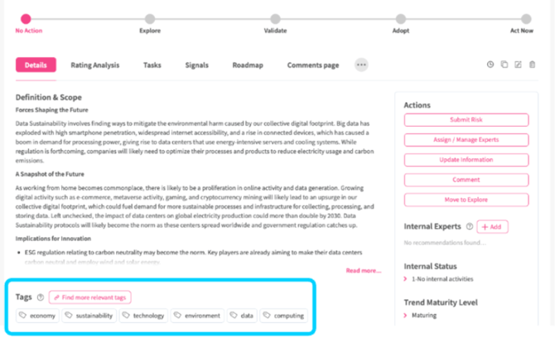Screen dimensions: 555x338
Task: Switch to the Rating Analysis tab
Action: pos(95,65)
